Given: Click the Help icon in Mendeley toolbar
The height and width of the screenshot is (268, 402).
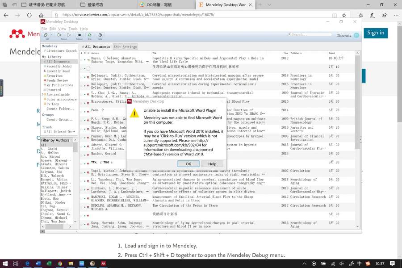Looking at the screenshot, I should coord(100,35).
